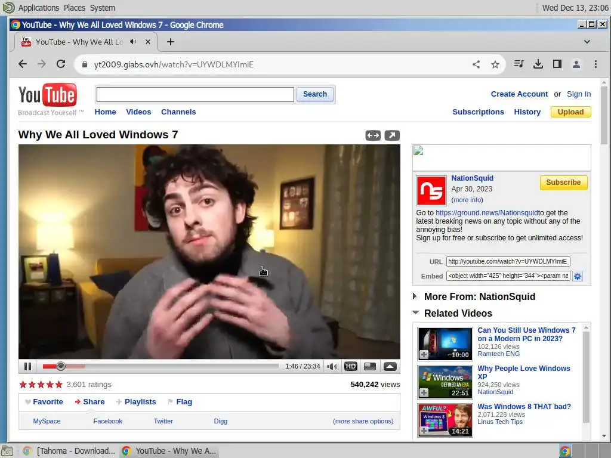Open the Home menu link
611x458 pixels.
coord(105,112)
